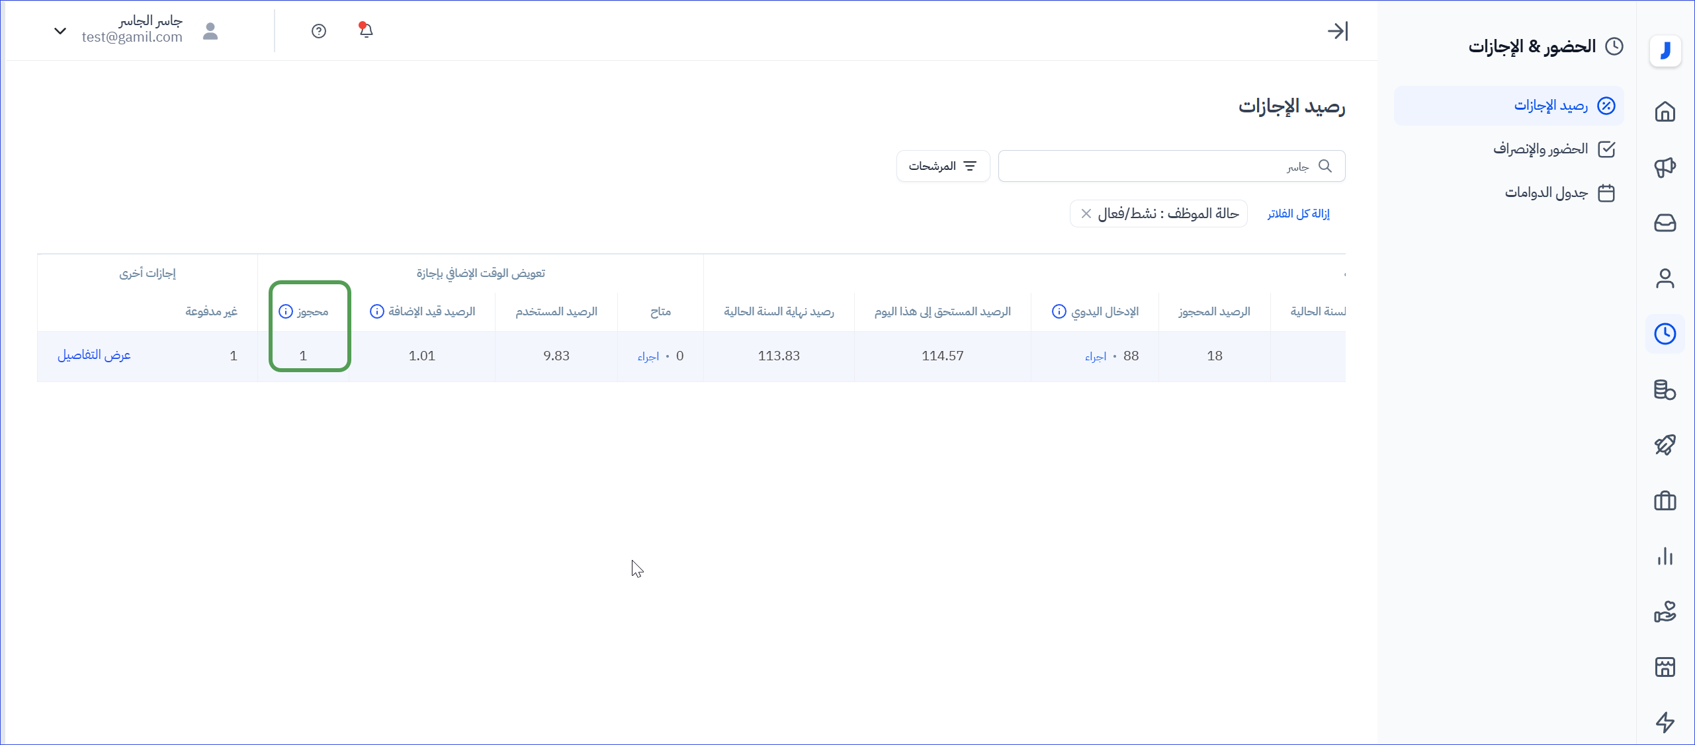Click the payroll coins stack icon
The height and width of the screenshot is (745, 1695).
pos(1665,390)
